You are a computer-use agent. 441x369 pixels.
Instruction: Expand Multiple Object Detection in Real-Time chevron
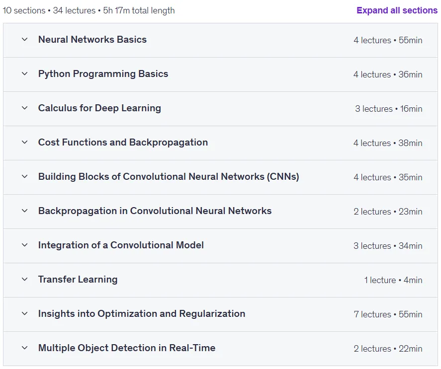pyautogui.click(x=25, y=348)
